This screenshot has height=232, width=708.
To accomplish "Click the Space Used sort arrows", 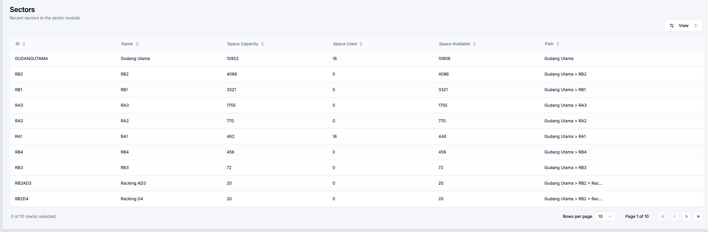I will pyautogui.click(x=361, y=44).
